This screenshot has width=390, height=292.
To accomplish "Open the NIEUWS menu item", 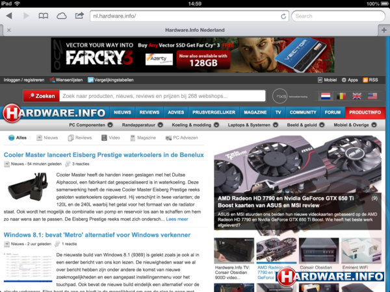I will [x=122, y=112].
